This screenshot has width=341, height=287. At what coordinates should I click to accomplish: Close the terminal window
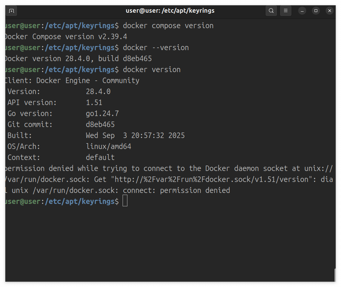click(x=329, y=11)
